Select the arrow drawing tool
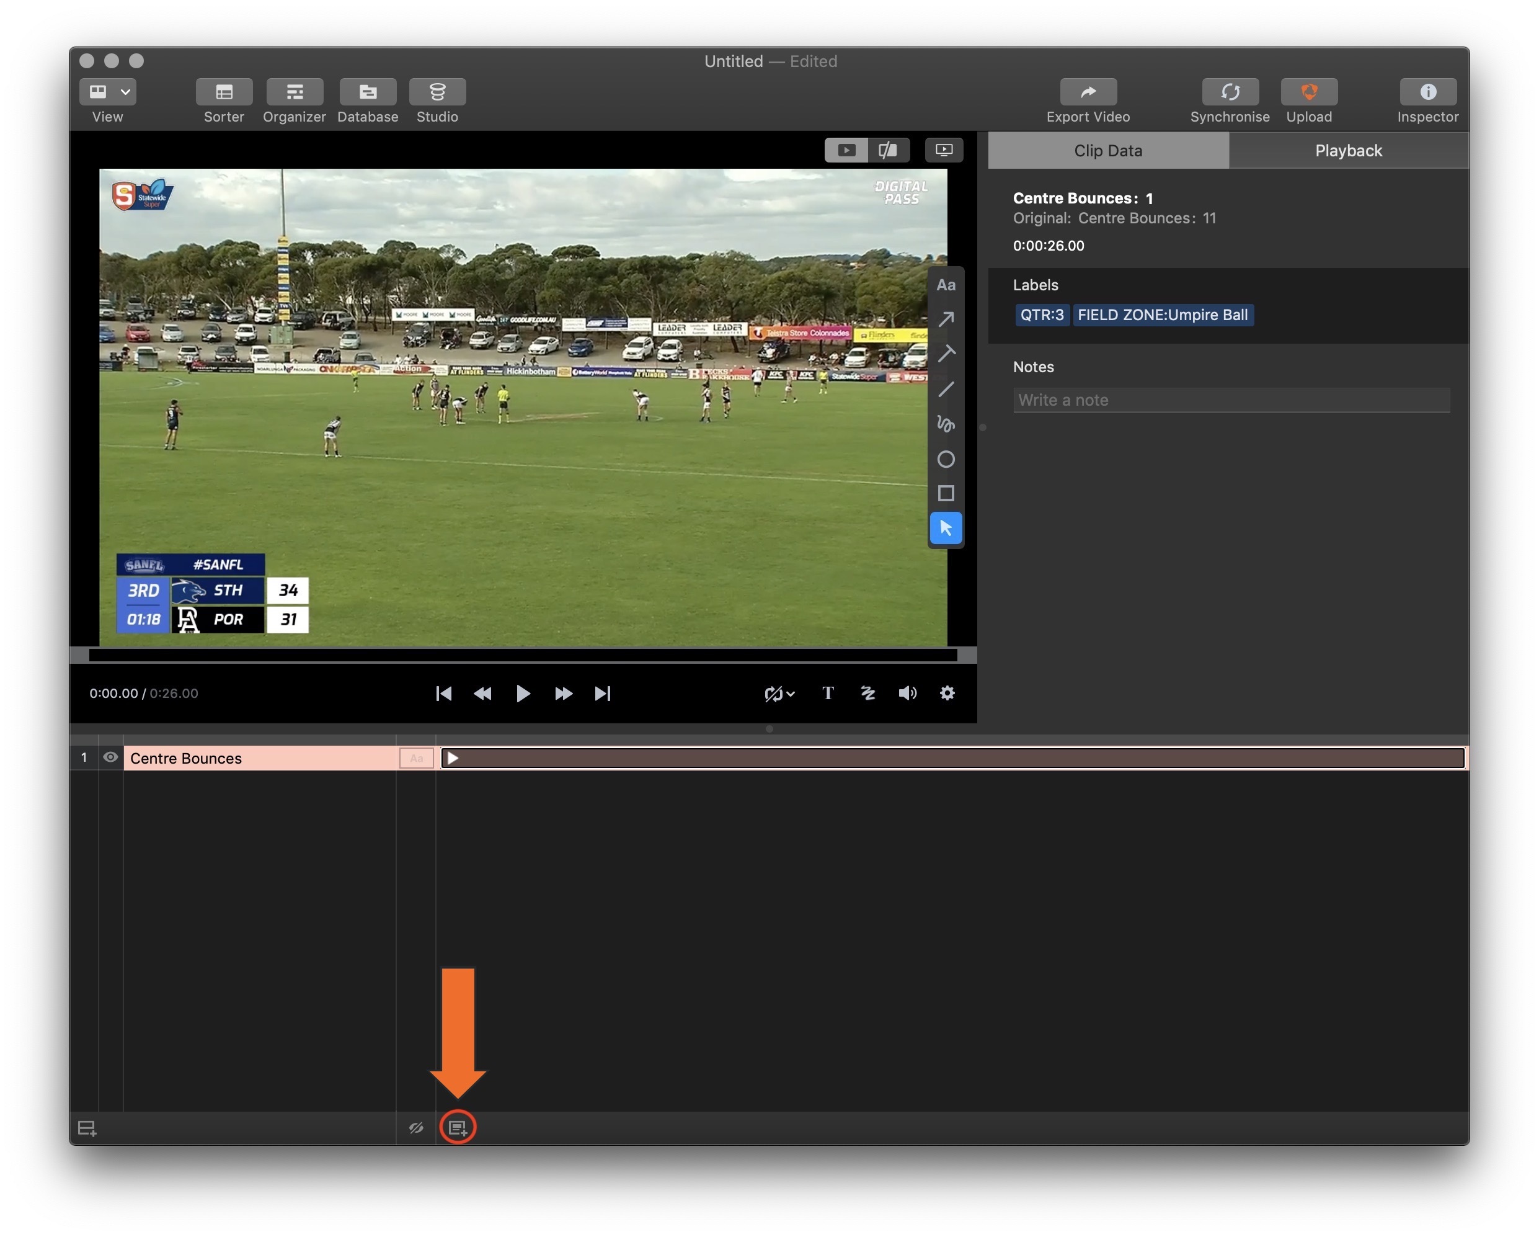Image resolution: width=1539 pixels, height=1237 pixels. (946, 319)
